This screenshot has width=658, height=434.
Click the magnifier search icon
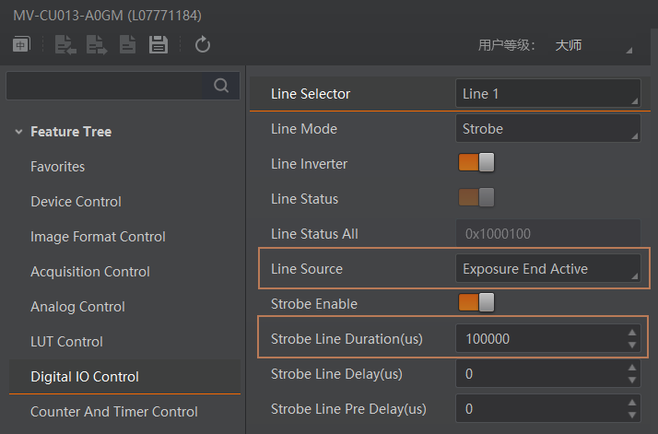[x=221, y=86]
